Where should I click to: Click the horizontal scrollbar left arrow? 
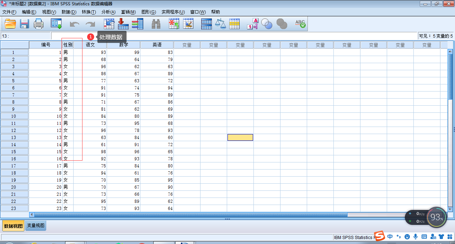[32, 215]
